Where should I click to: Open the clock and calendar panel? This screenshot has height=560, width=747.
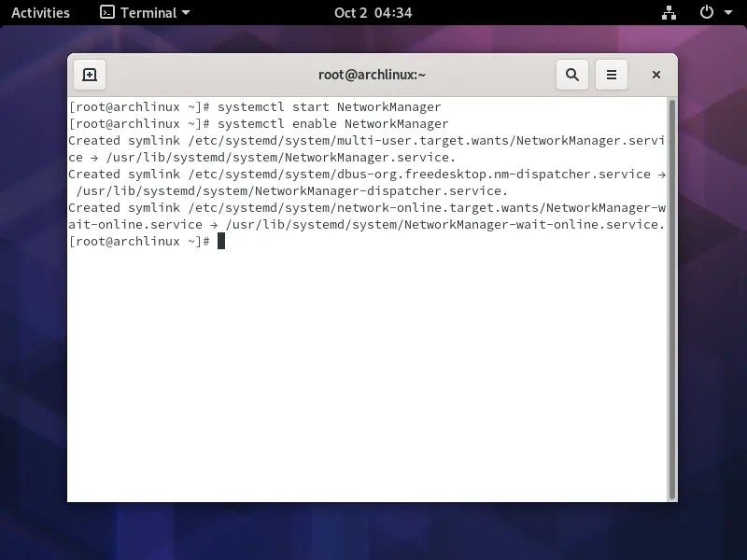pos(373,13)
